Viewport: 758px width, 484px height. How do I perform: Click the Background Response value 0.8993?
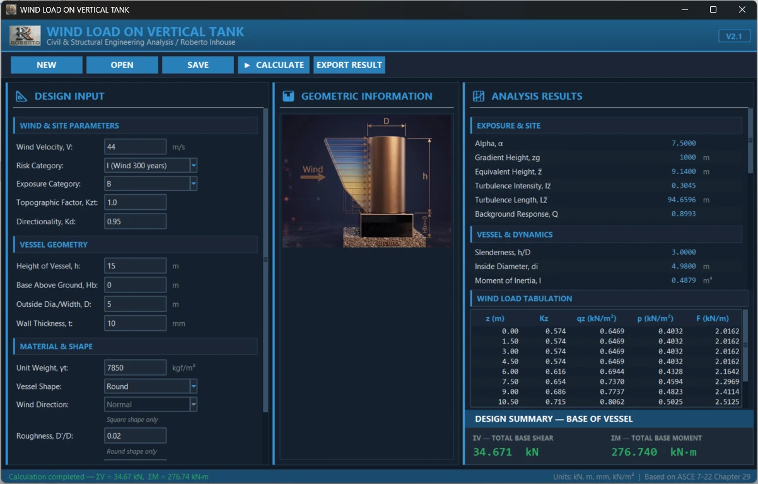click(x=684, y=214)
